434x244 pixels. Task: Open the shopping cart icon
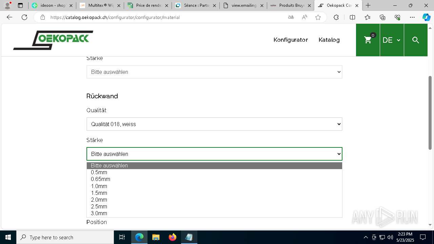pyautogui.click(x=368, y=40)
